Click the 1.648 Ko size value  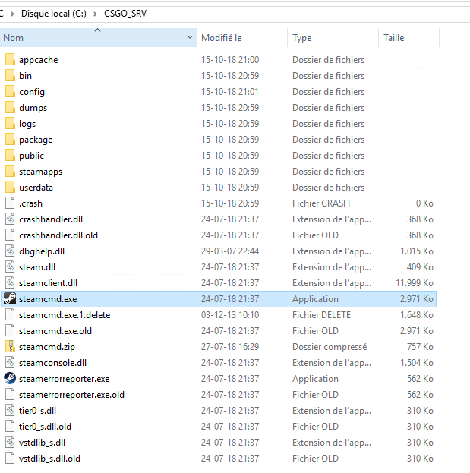pyautogui.click(x=417, y=315)
